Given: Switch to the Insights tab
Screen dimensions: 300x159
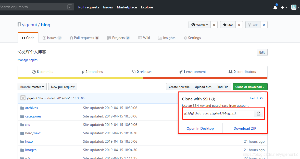Looking at the screenshot, I should pyautogui.click(x=167, y=38).
